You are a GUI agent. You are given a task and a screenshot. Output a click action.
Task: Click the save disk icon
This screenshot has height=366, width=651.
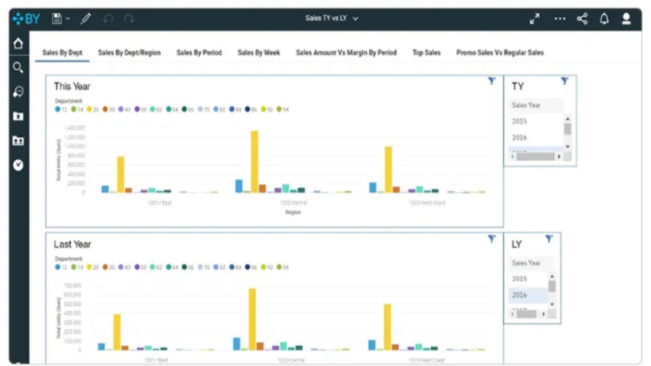pyautogui.click(x=57, y=19)
